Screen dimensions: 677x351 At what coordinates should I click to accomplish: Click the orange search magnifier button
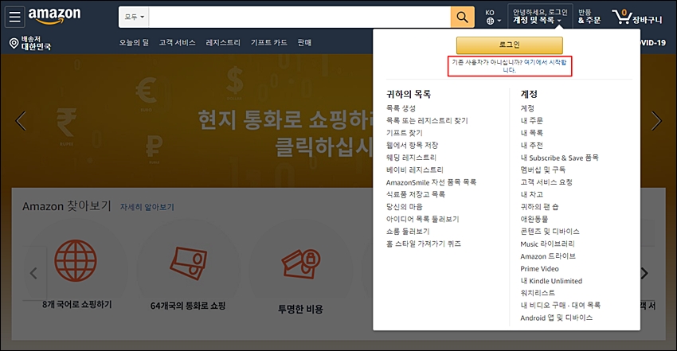[x=462, y=17]
